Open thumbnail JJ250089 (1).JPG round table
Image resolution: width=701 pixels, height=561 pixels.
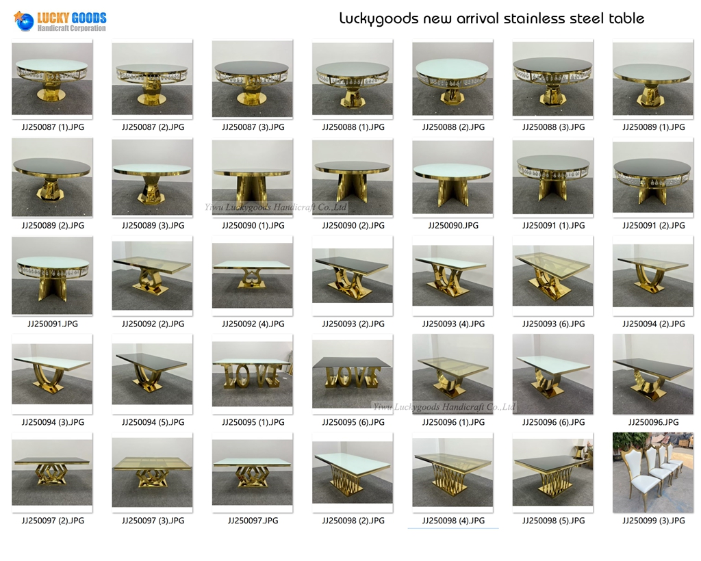coord(653,80)
